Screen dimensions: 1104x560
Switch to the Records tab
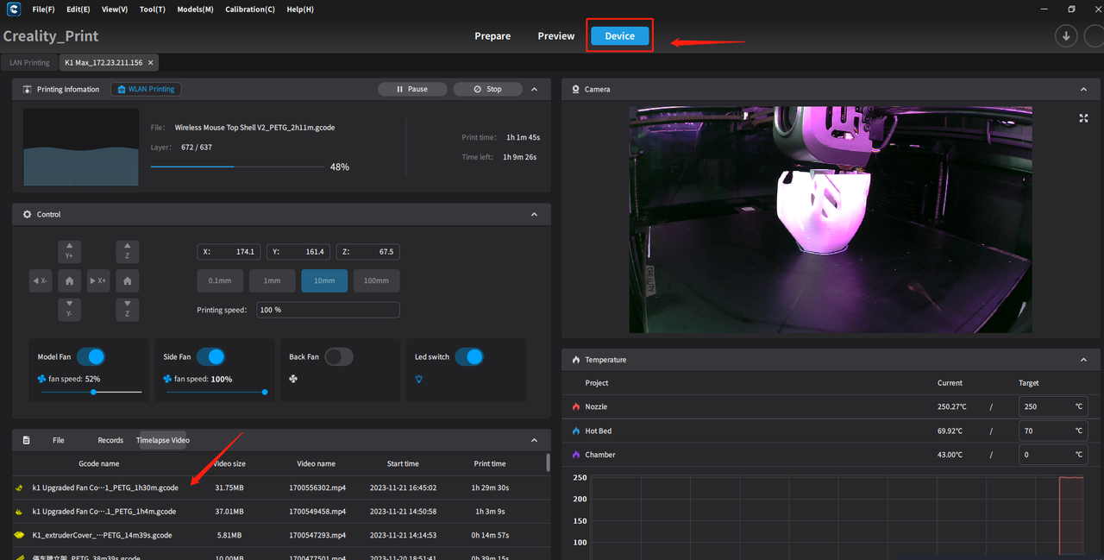tap(110, 440)
